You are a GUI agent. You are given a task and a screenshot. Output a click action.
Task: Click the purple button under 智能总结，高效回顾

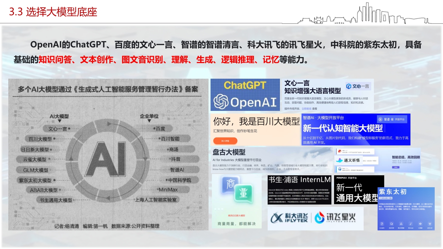397,168
